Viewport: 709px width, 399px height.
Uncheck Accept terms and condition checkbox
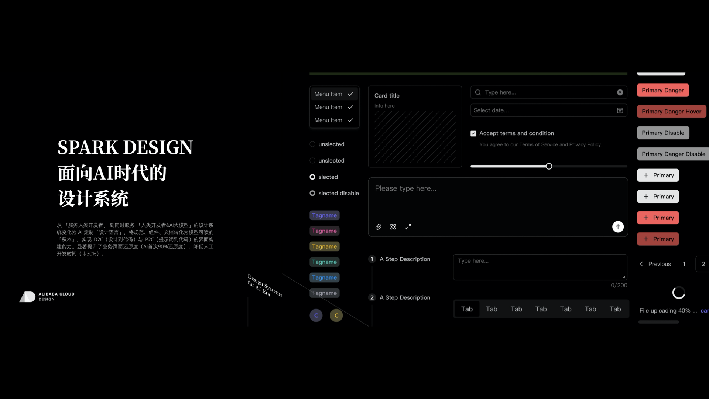tap(473, 133)
